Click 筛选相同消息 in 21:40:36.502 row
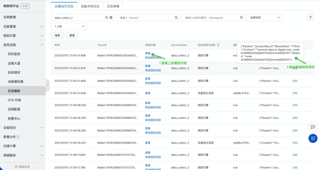 (x=153, y=108)
